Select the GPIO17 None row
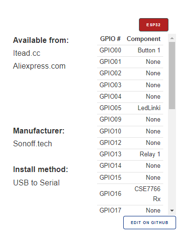The width and height of the screenshot is (187, 234). click(130, 210)
